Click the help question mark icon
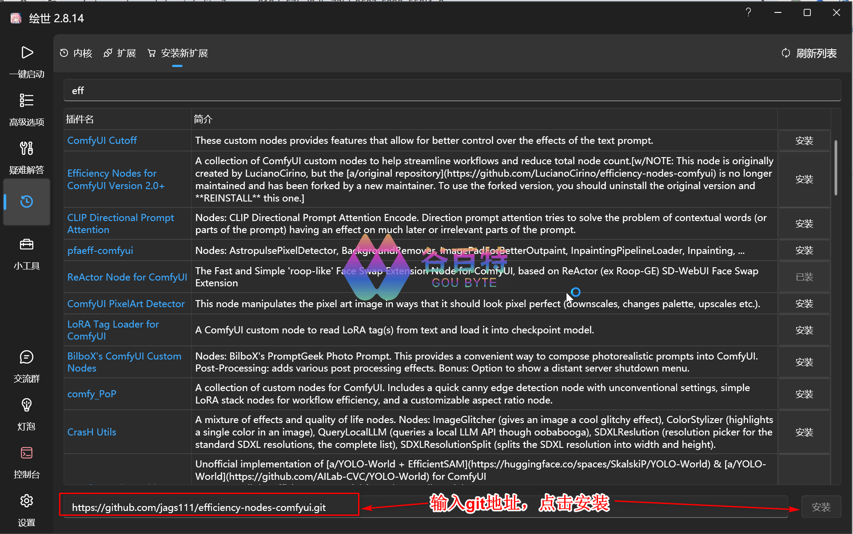853x534 pixels. 748,12
